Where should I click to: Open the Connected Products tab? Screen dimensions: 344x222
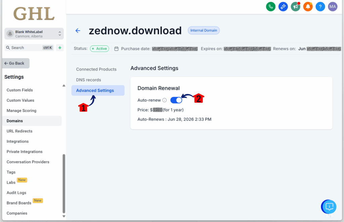point(96,69)
